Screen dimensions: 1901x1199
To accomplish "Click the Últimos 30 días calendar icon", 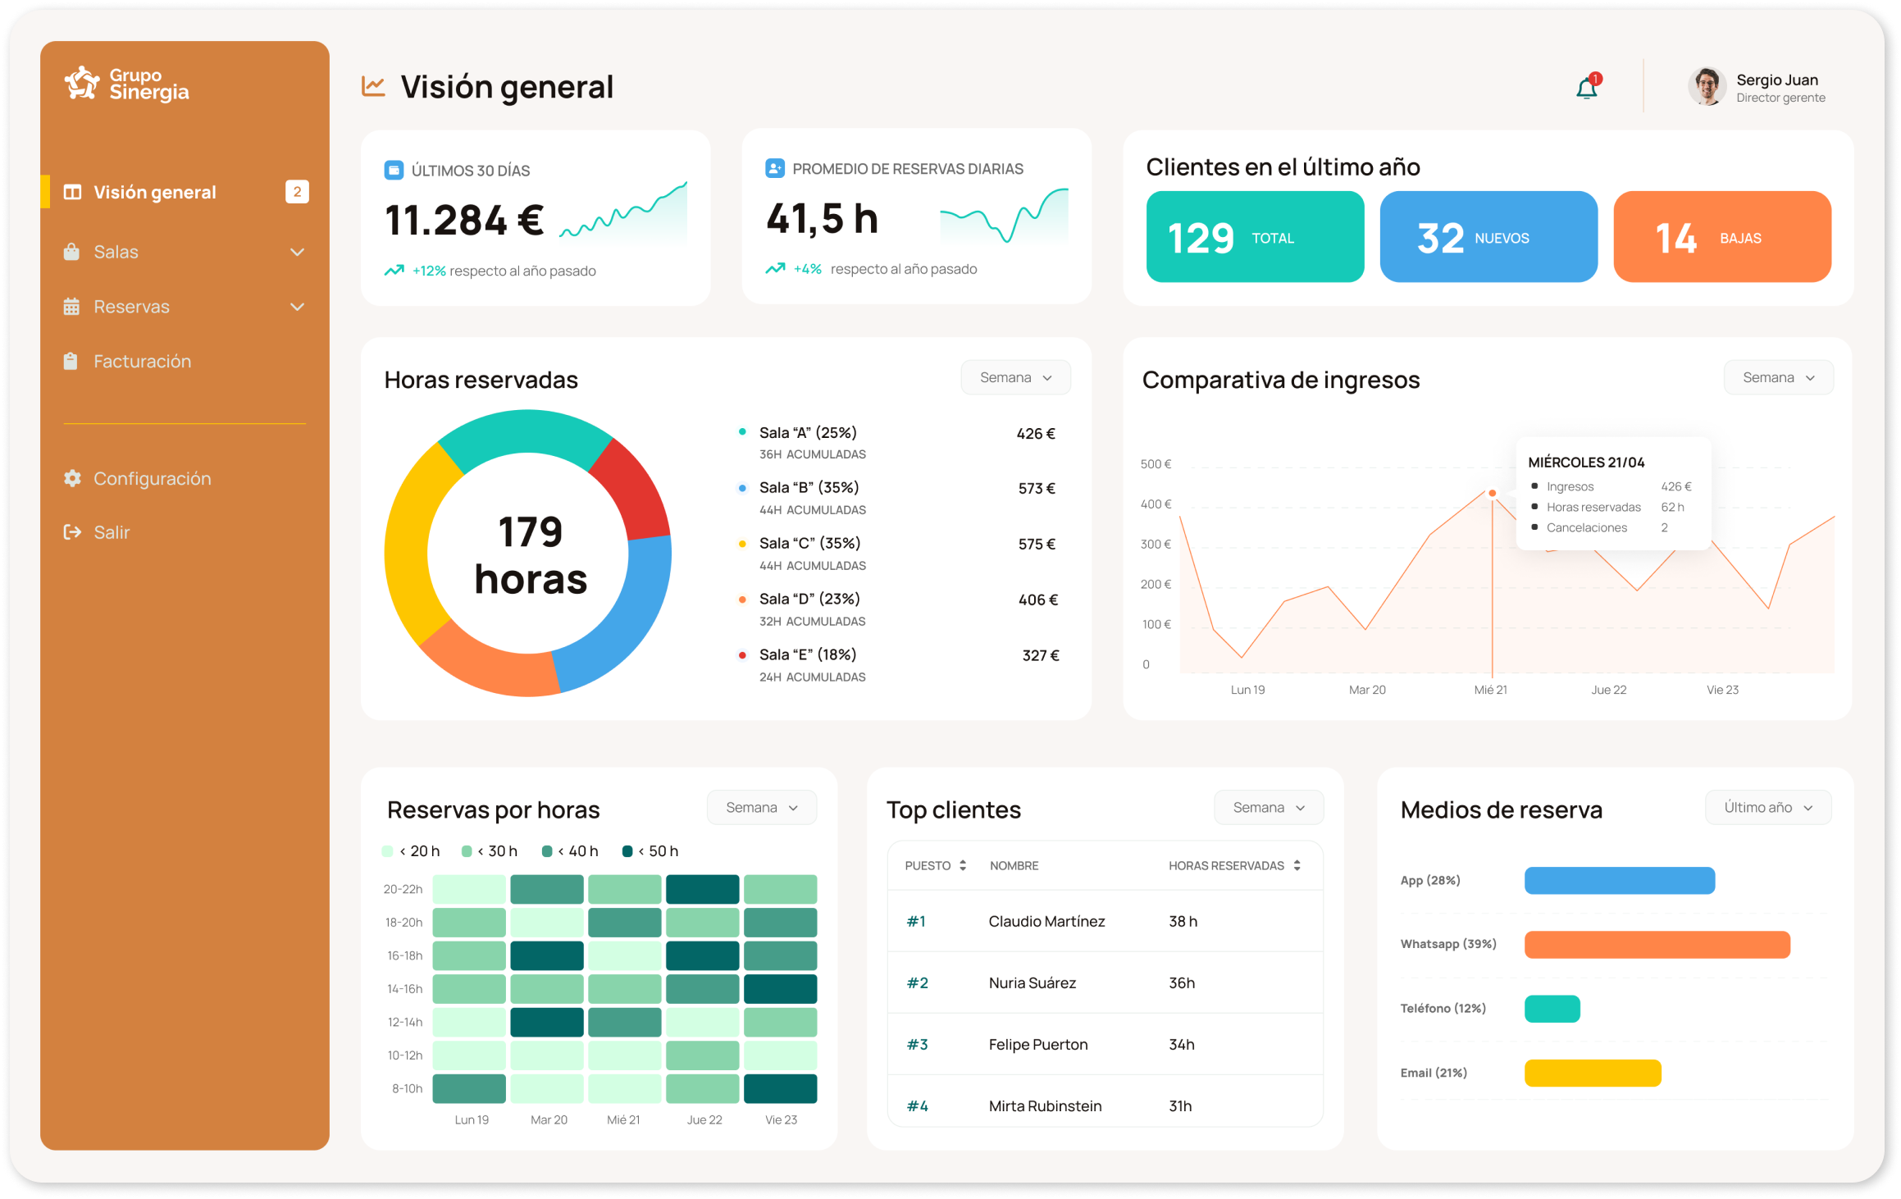I will [x=394, y=171].
